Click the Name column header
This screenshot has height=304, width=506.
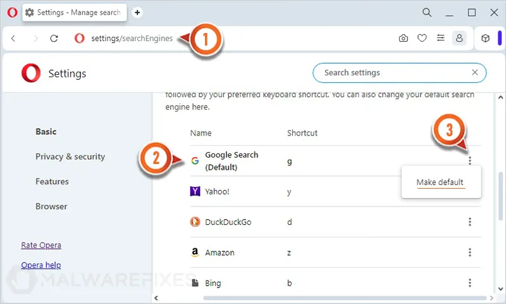(x=201, y=133)
